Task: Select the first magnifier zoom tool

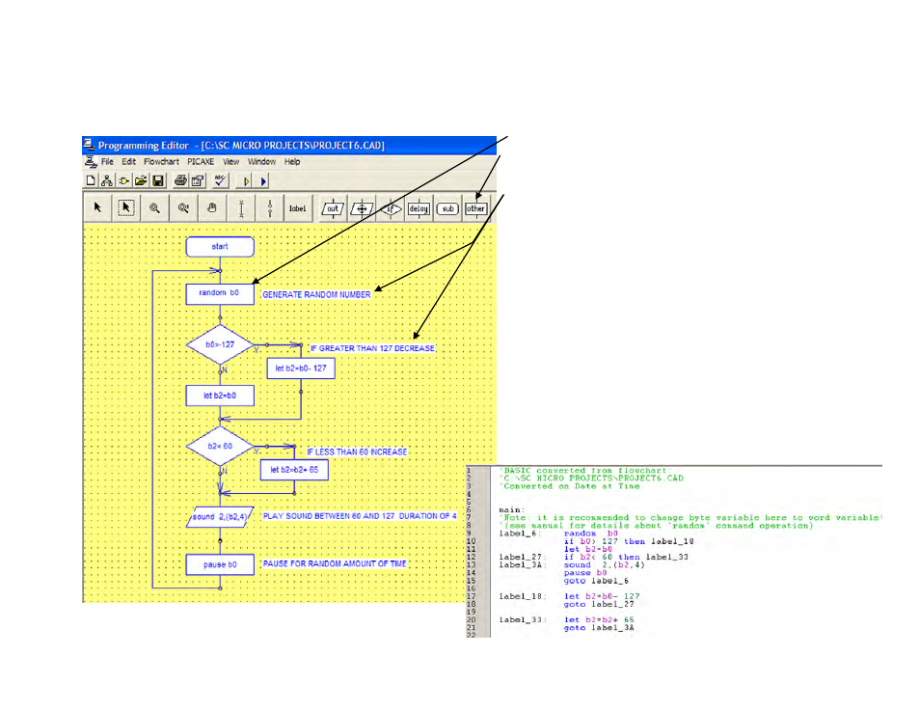Action: coord(154,207)
